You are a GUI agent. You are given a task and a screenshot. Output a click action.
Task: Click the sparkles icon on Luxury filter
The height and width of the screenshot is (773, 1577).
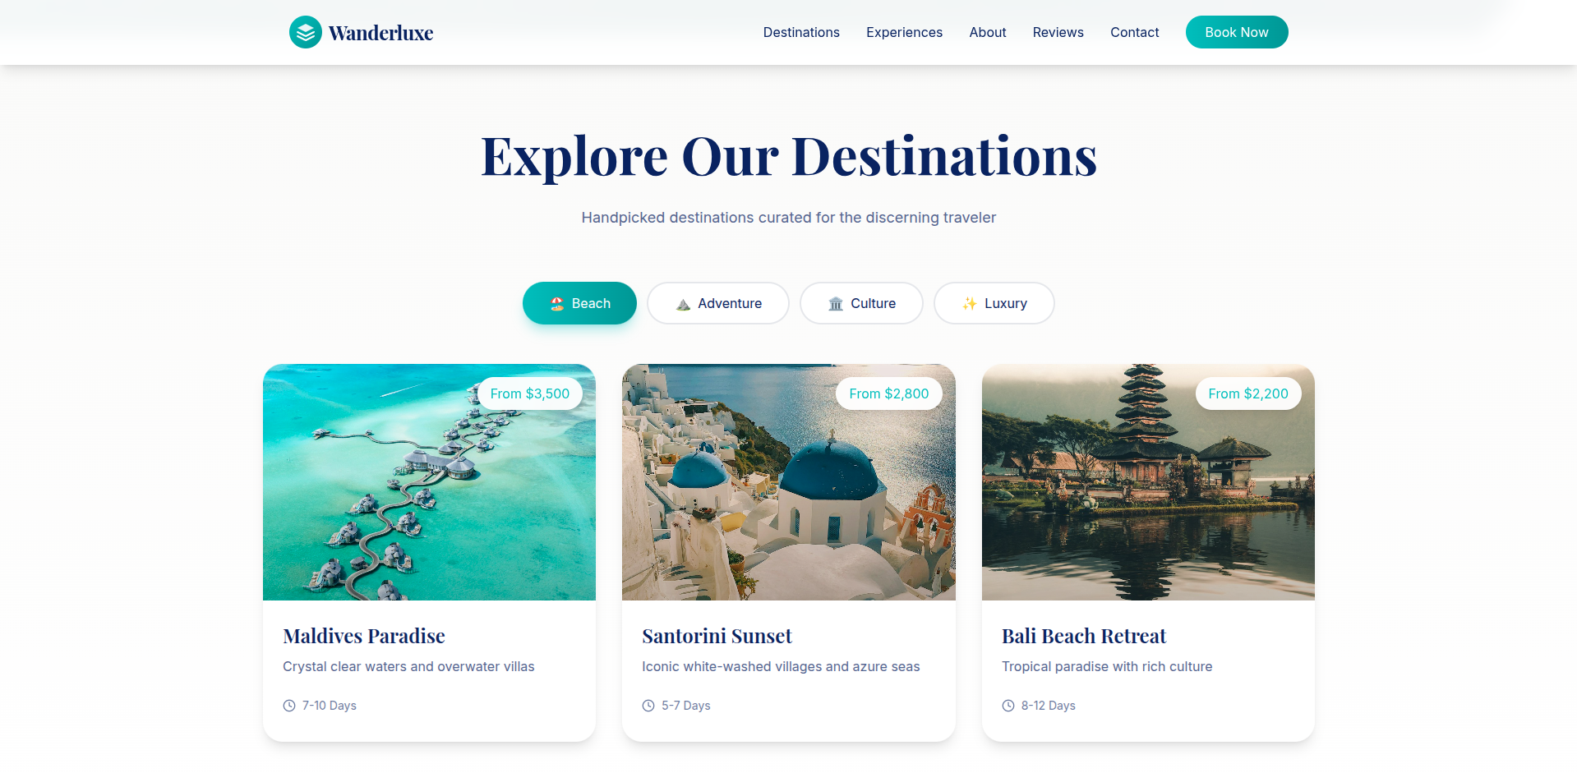click(970, 304)
